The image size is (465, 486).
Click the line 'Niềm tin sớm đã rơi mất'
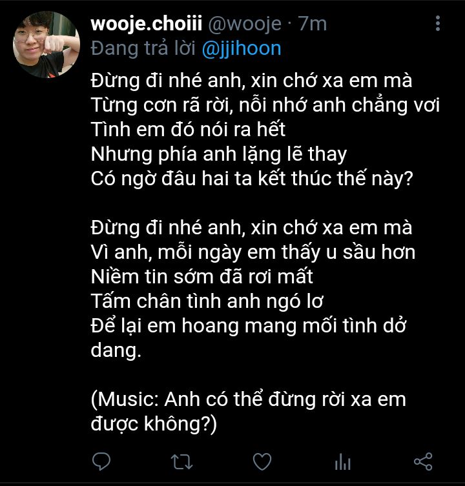201,276
